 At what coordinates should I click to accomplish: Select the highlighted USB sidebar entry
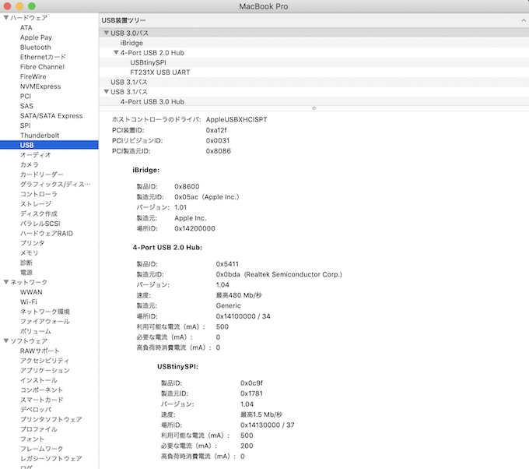[x=49, y=145]
